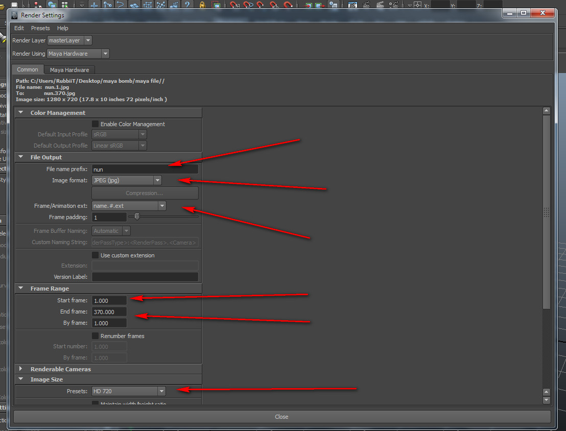Image resolution: width=566 pixels, height=431 pixels.
Task: Toggle the handles selection mask (plus icon)
Action: pyautogui.click(x=94, y=4)
